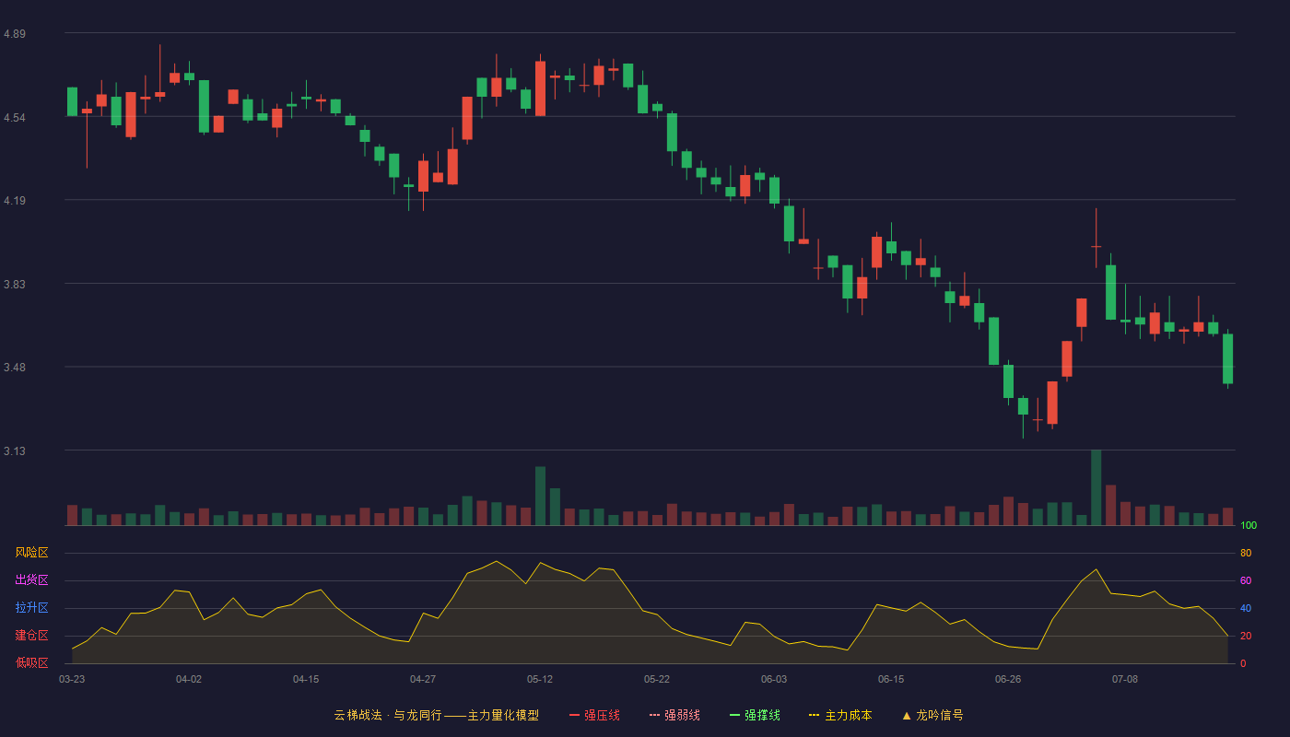The height and width of the screenshot is (737, 1290).
Task: Toggle the 强弱线 legend series
Action: pyautogui.click(x=674, y=715)
